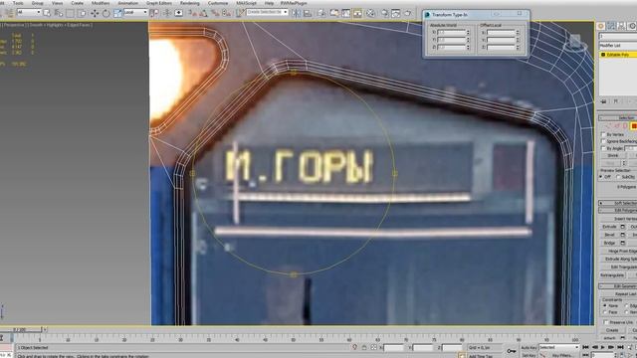The width and height of the screenshot is (637, 358).
Task: Select the Preview Selection Off radio button
Action: point(601,177)
